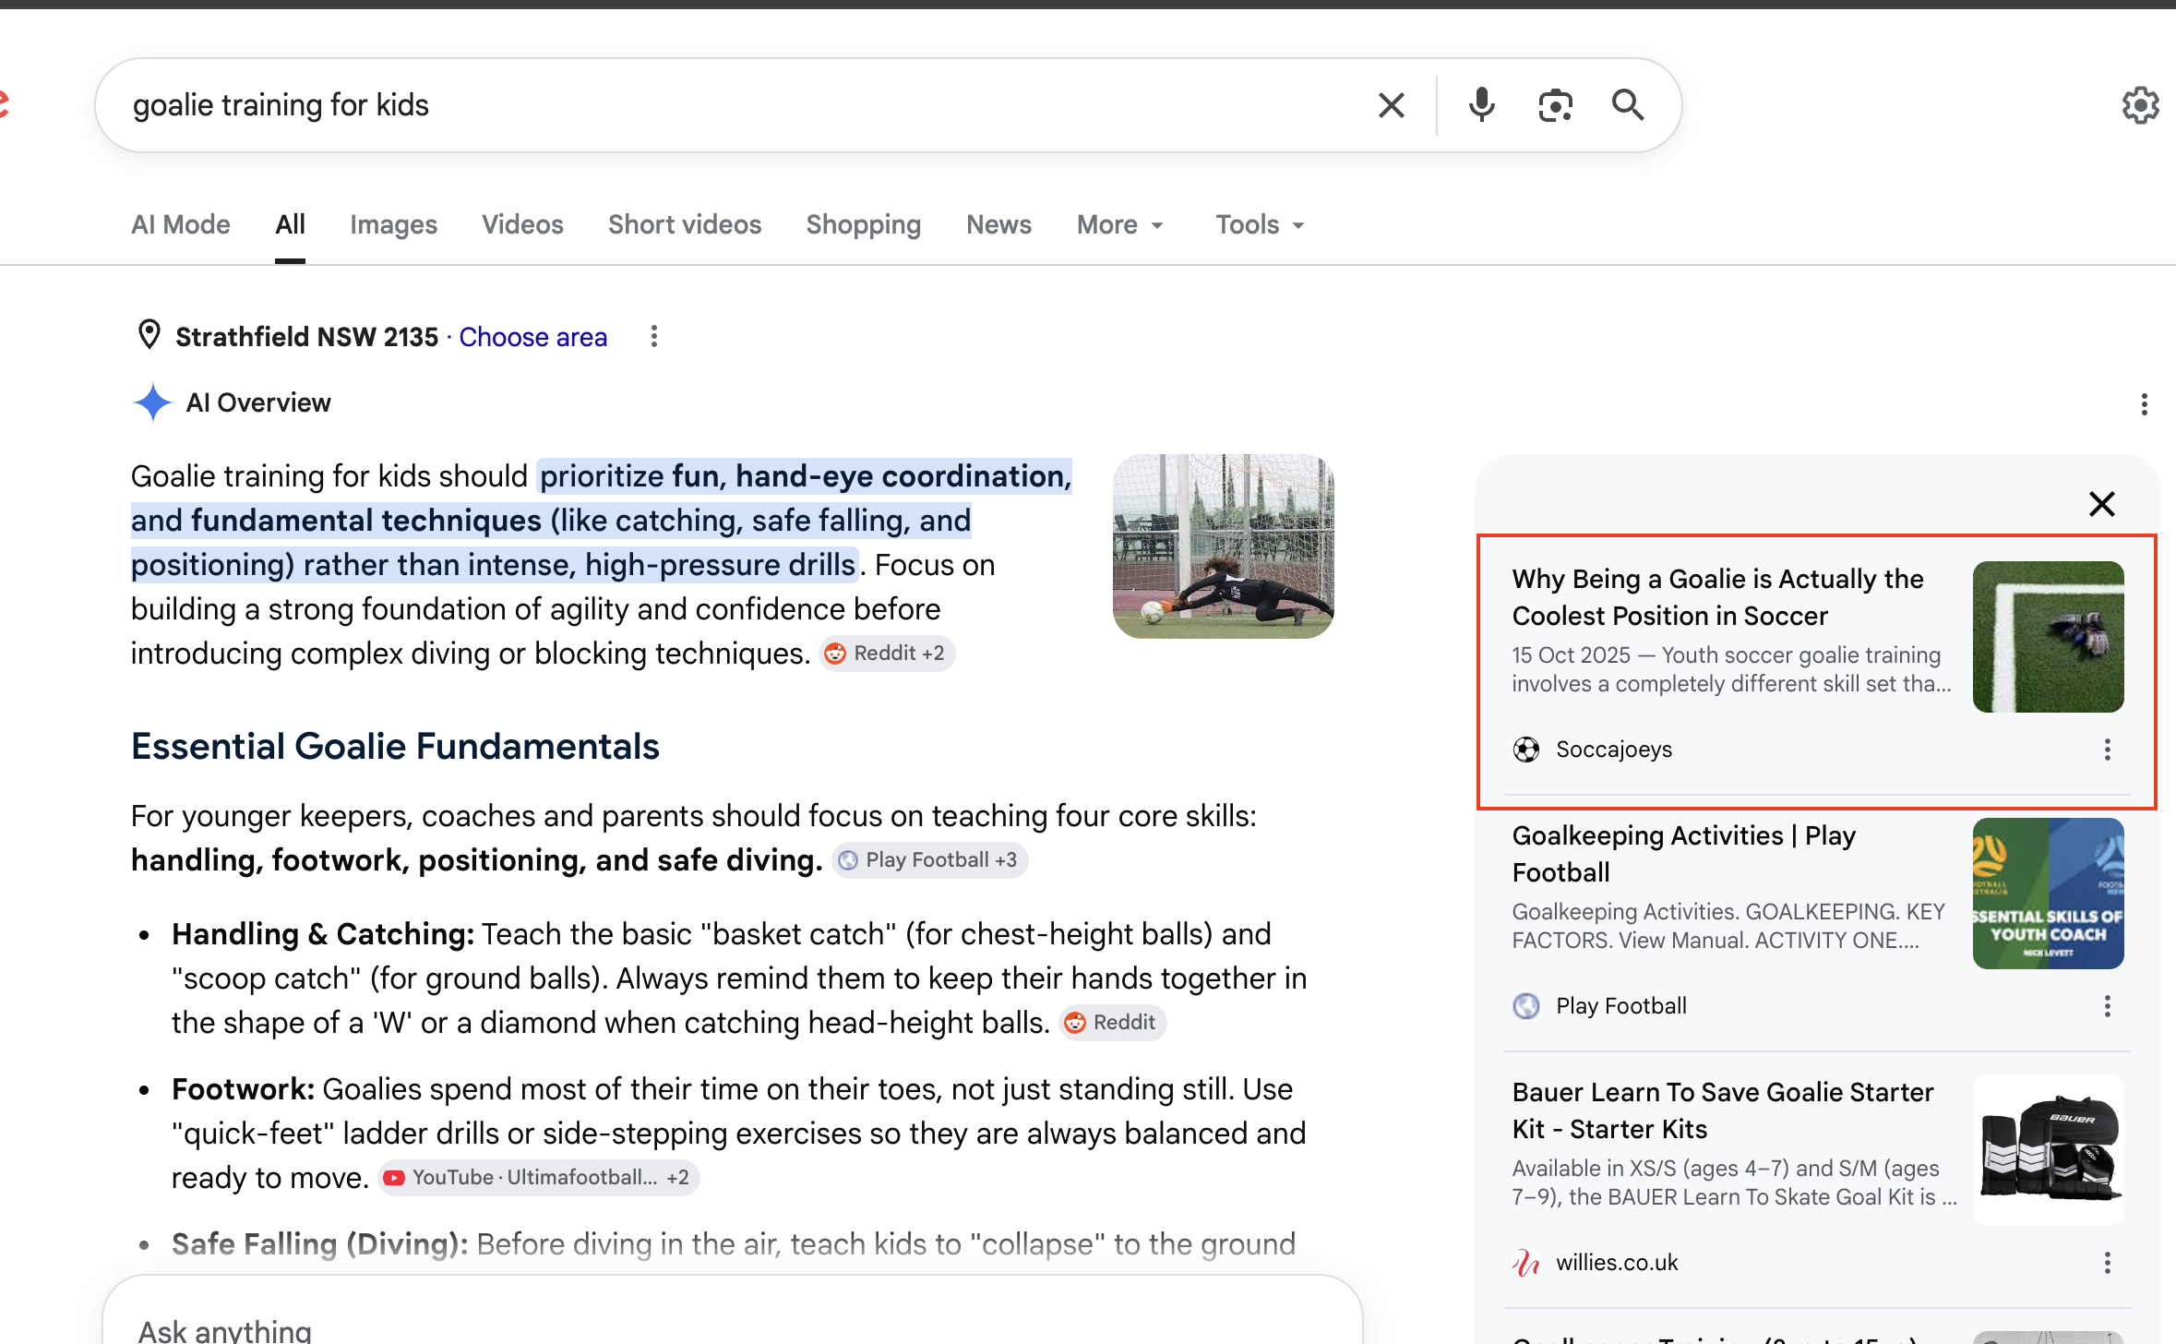
Task: Click the willies.co.uk red favicon
Action: pos(1526,1263)
